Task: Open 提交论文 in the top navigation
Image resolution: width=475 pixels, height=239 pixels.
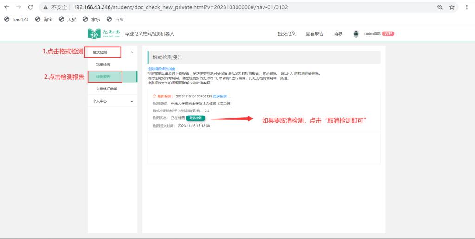Action: click(x=287, y=34)
